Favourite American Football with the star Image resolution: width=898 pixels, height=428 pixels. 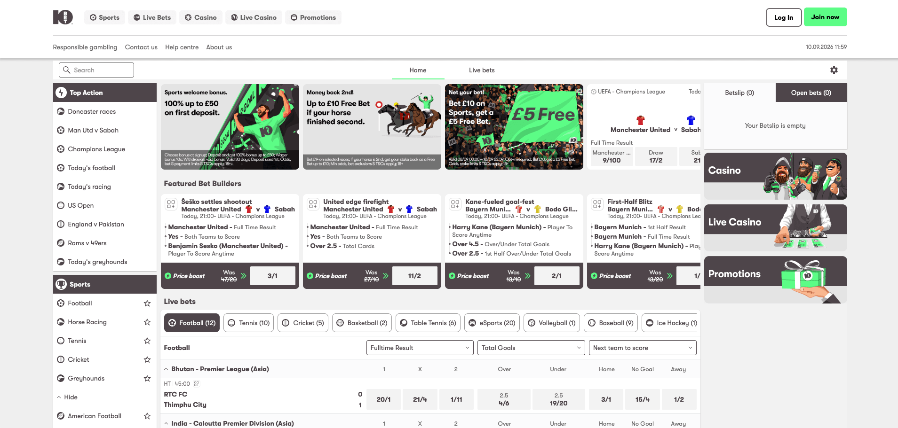[147, 416]
